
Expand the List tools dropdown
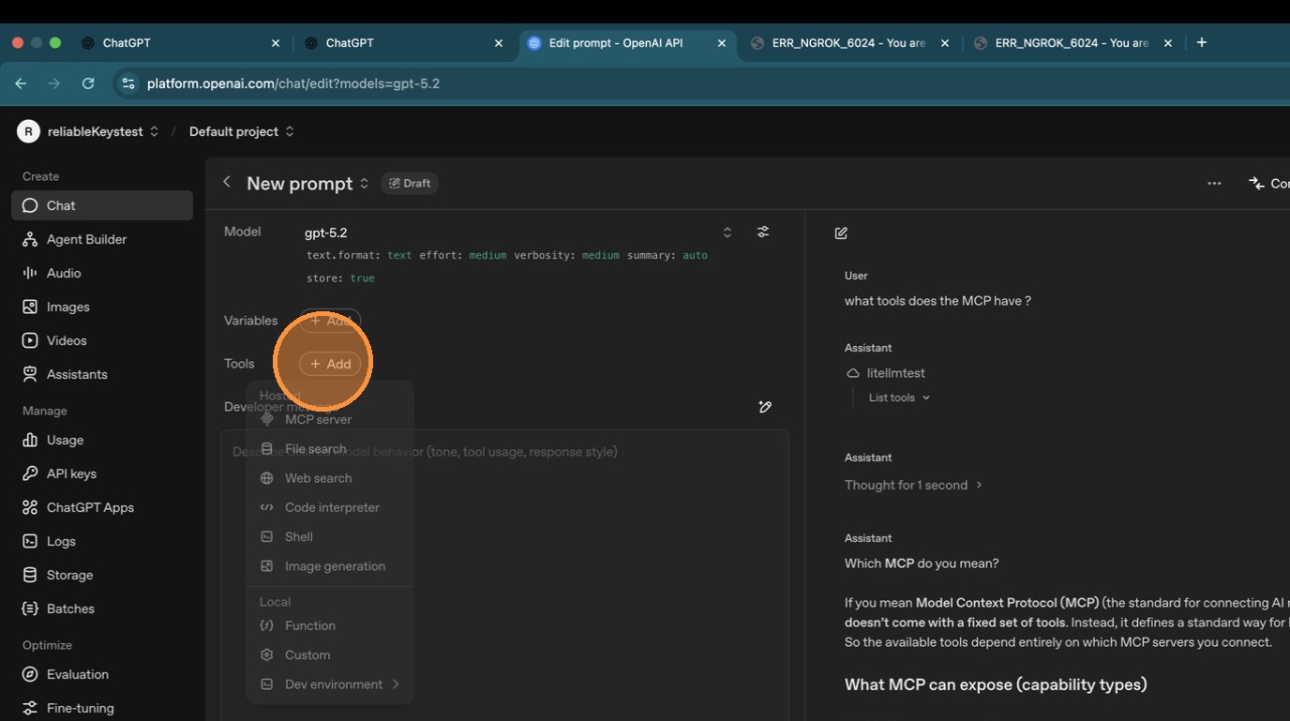[899, 398]
